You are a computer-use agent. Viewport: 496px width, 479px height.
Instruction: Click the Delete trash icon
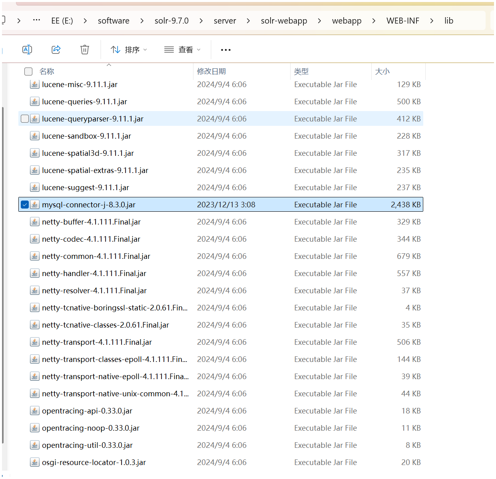(x=85, y=50)
